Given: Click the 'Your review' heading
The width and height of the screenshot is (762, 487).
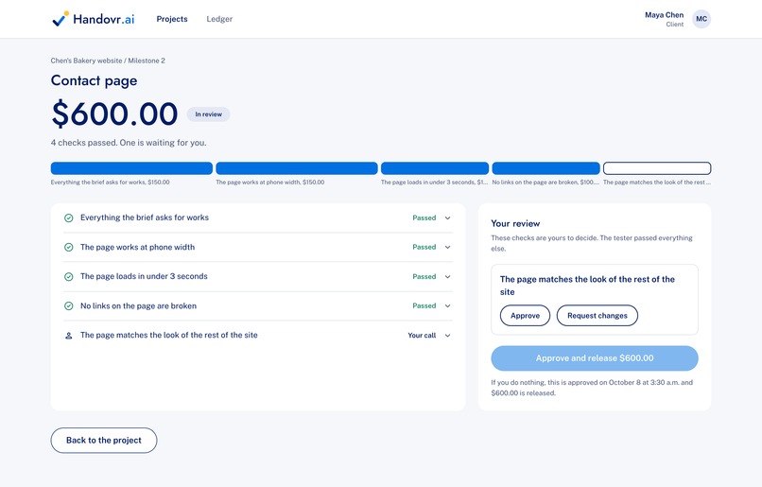Looking at the screenshot, I should 515,223.
